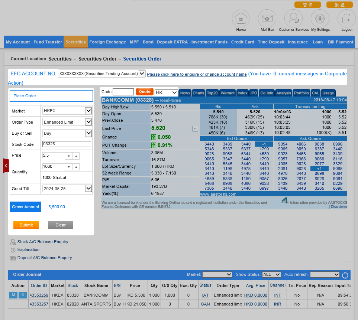Refresh the Order Journal with refresh icon
This screenshot has width=358, height=320.
(x=345, y=275)
